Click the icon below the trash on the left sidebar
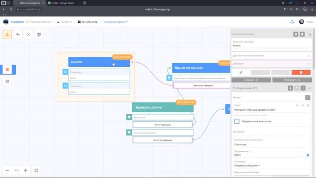The image size is (316, 178). (x=7, y=81)
